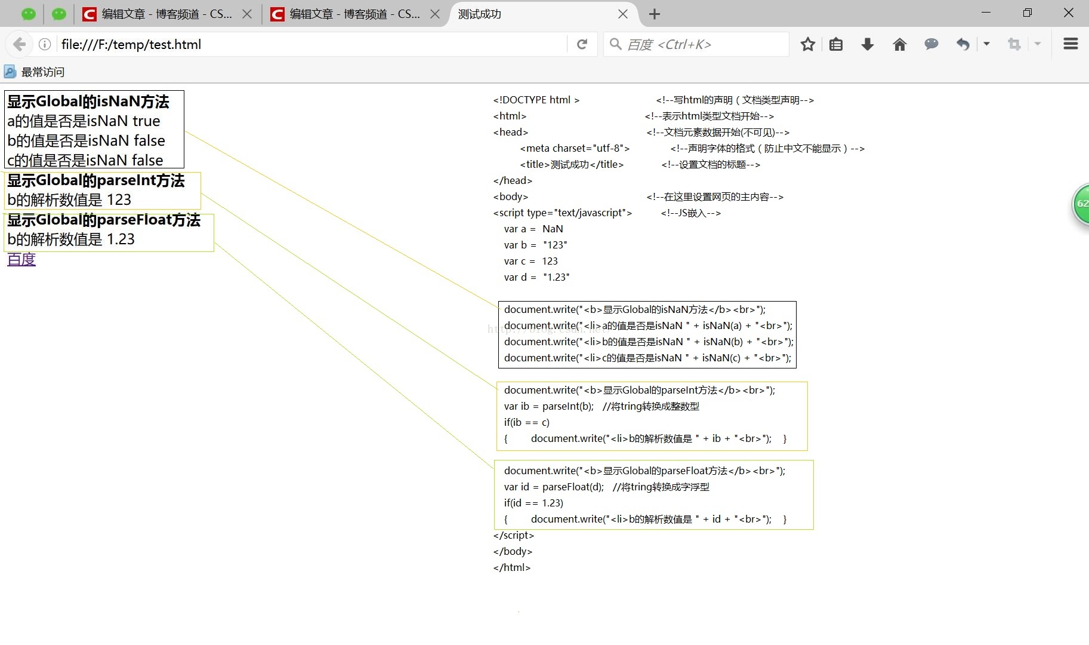The width and height of the screenshot is (1089, 645).
Task: Click text b的值是否是isNaN false
Action: click(x=86, y=141)
